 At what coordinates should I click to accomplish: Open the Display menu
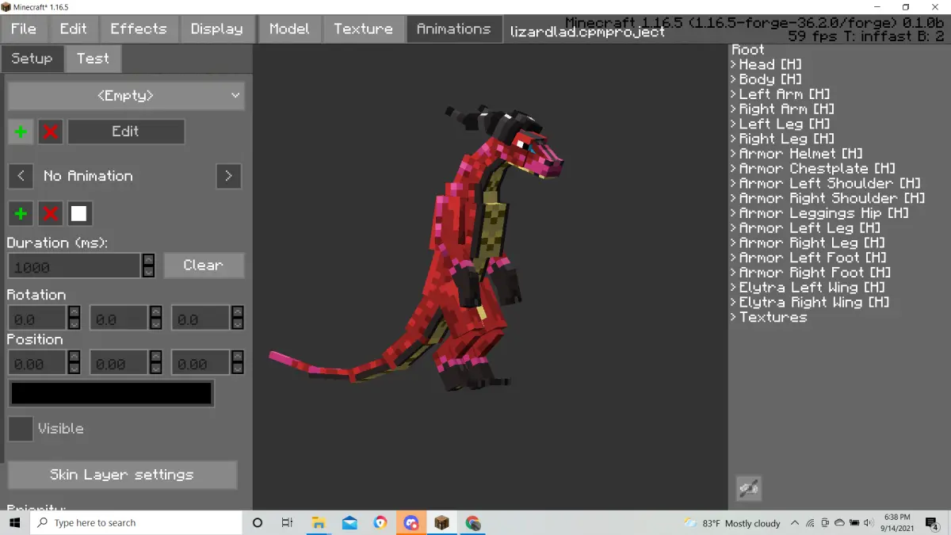217,29
